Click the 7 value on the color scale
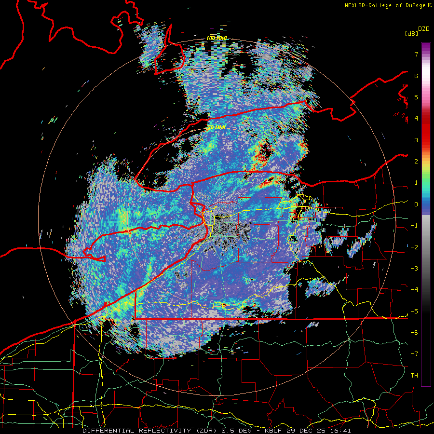 click(416, 54)
